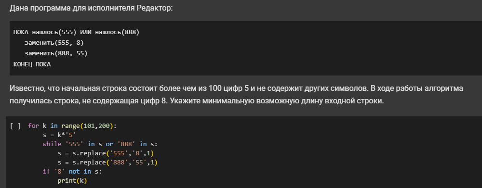Click the number 101 in the range call
This screenshot has width=482, height=188.
[89, 126]
